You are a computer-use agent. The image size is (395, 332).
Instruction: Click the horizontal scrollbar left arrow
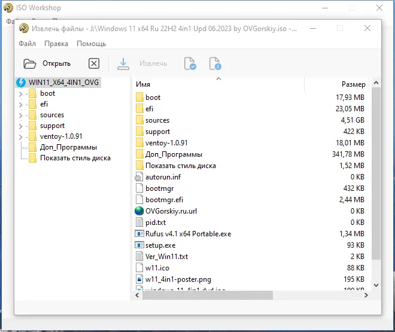click(137, 296)
